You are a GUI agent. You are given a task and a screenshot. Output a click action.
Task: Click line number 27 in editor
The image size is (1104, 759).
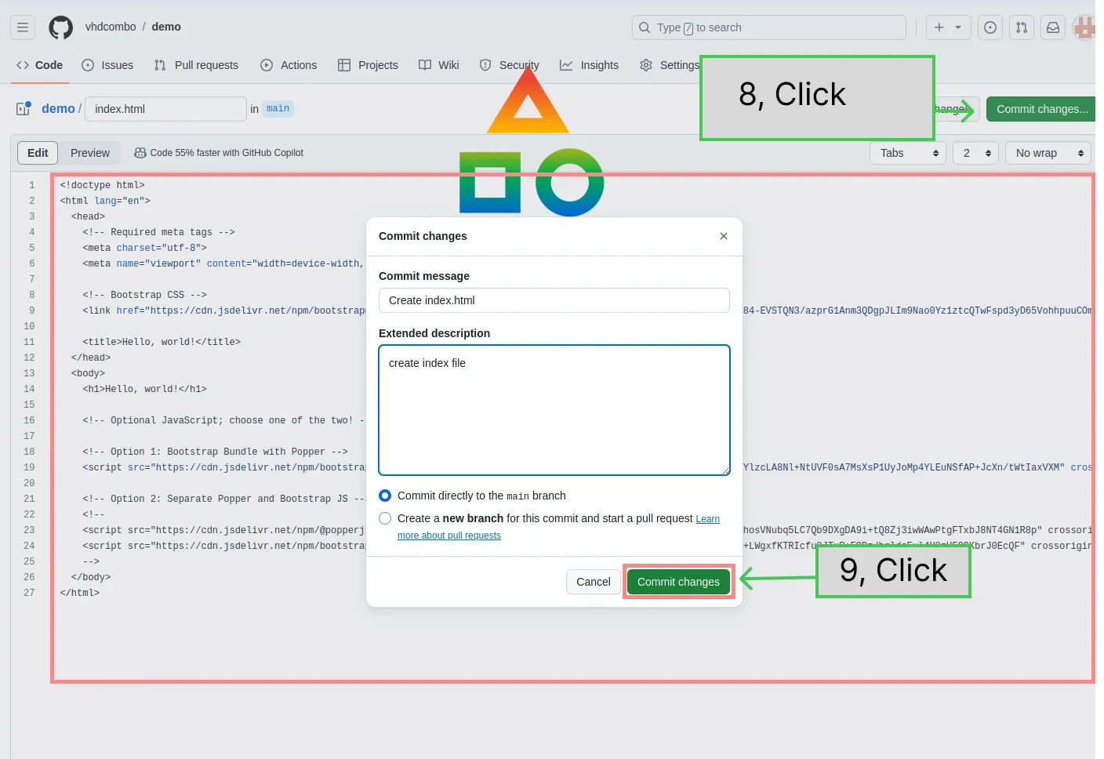point(29,593)
